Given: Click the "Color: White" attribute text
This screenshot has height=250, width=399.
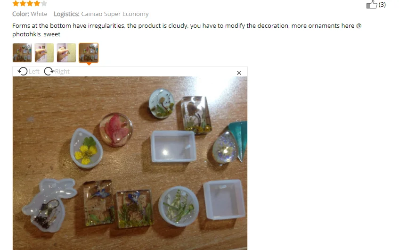Looking at the screenshot, I should coord(30,14).
